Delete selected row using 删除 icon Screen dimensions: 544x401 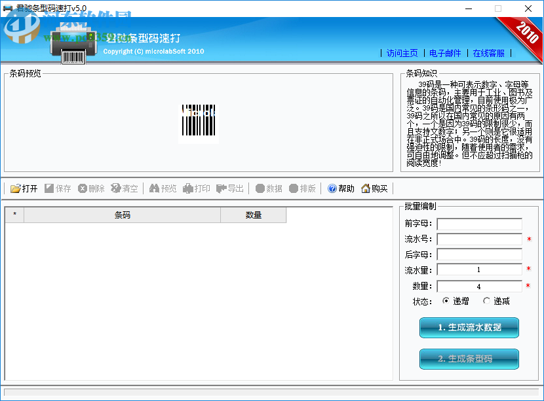tap(92, 189)
